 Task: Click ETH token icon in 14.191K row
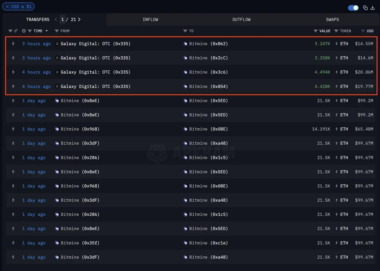pos(337,129)
